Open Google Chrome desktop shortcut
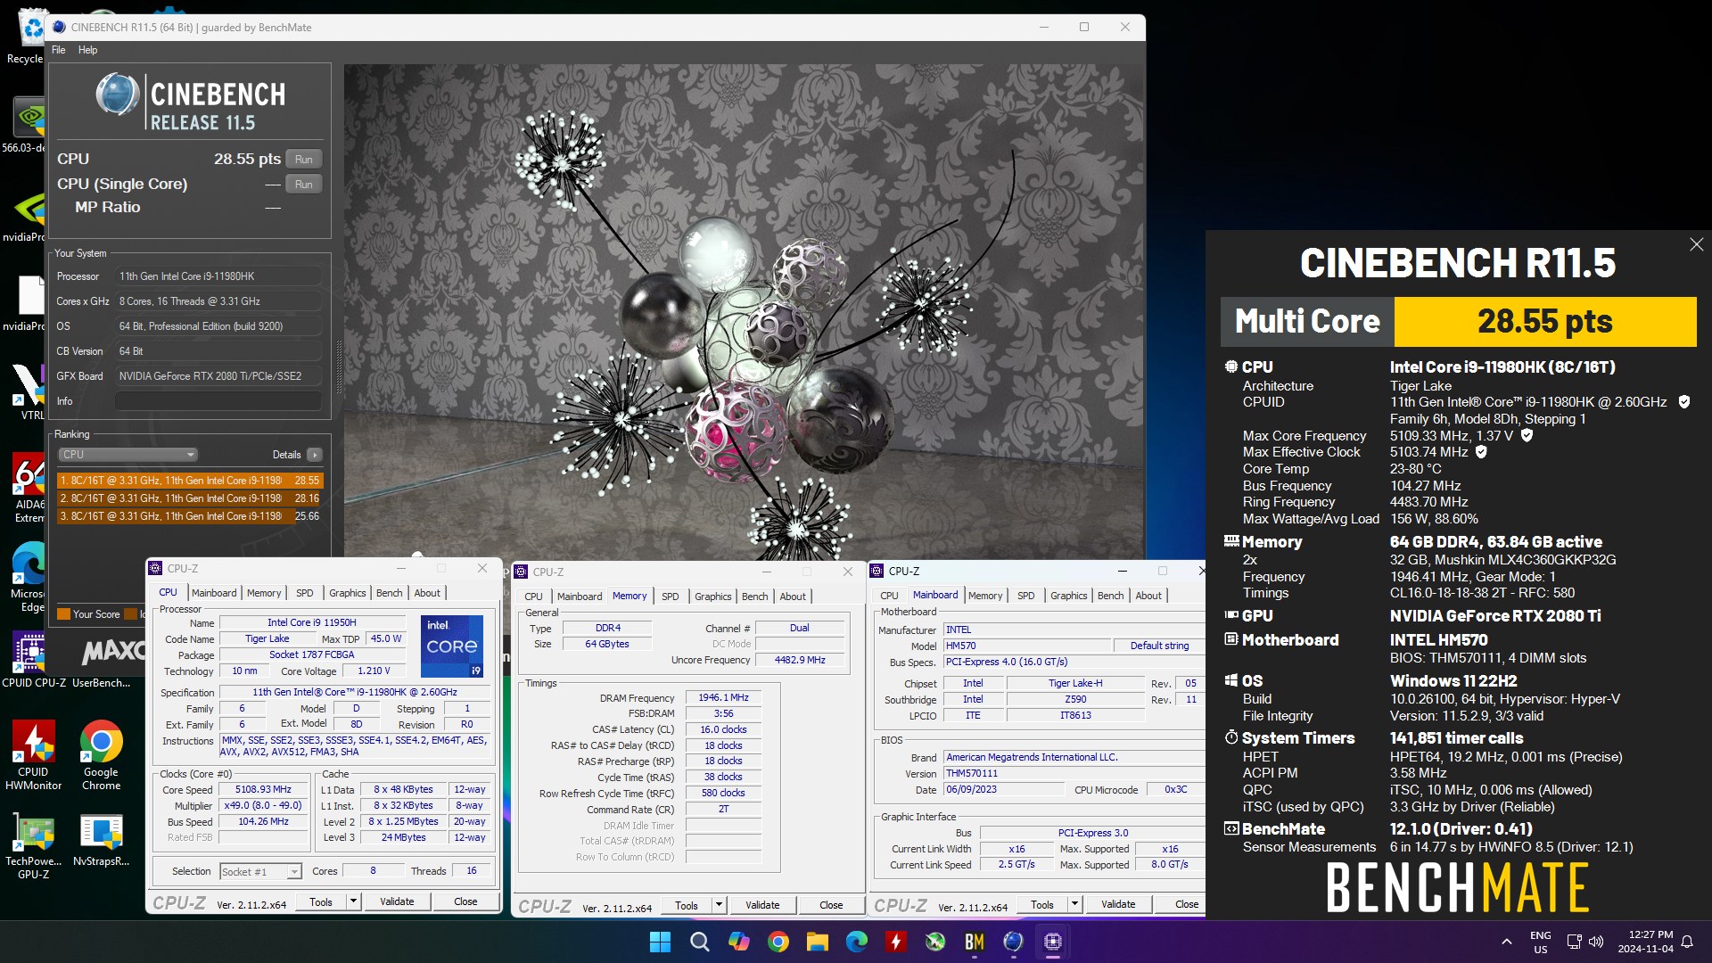Screen dimensions: 1712x963 click(101, 754)
